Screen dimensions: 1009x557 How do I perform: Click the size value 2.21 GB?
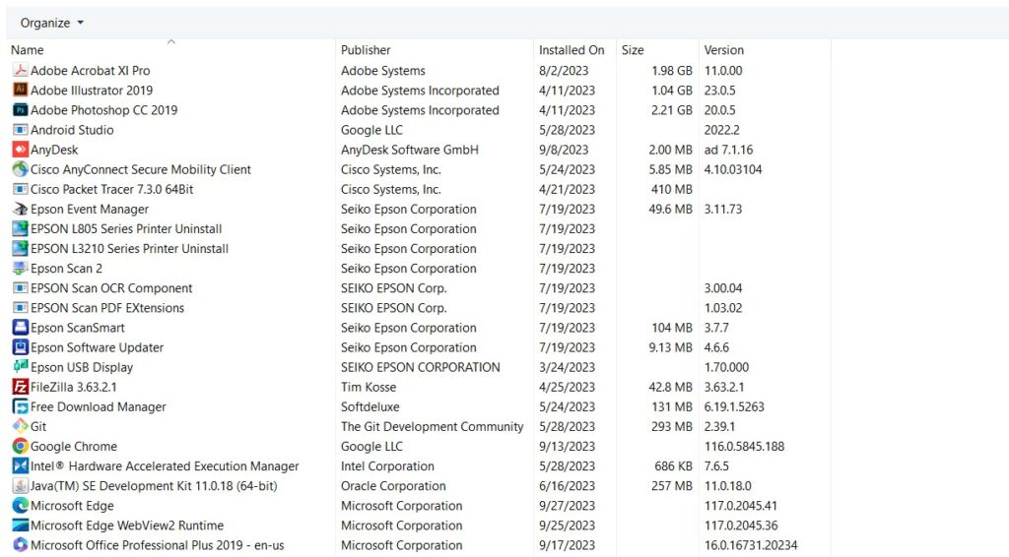point(672,110)
